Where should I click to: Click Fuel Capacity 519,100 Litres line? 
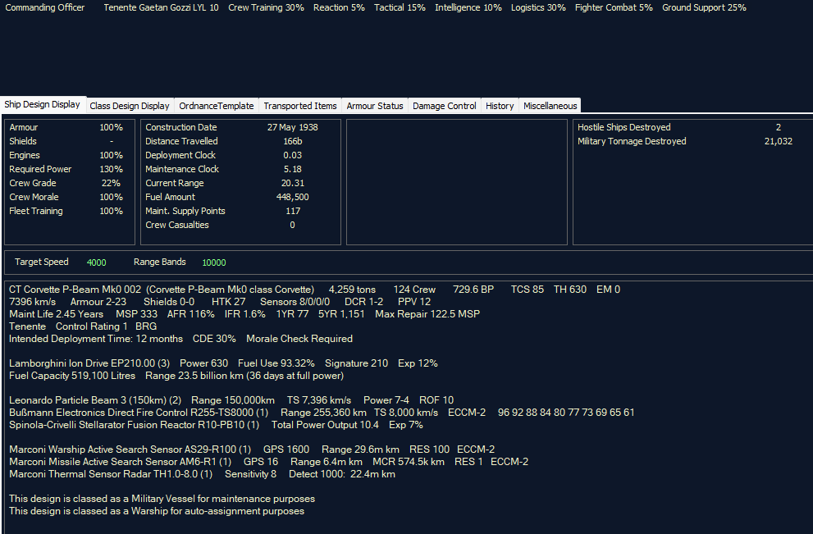click(176, 376)
